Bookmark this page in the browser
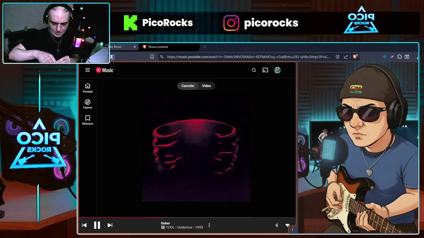Viewport: 424px width, 238px height. click(152, 57)
